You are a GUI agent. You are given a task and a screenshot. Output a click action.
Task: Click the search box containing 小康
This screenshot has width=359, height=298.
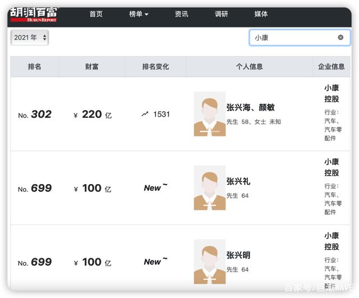pos(300,38)
